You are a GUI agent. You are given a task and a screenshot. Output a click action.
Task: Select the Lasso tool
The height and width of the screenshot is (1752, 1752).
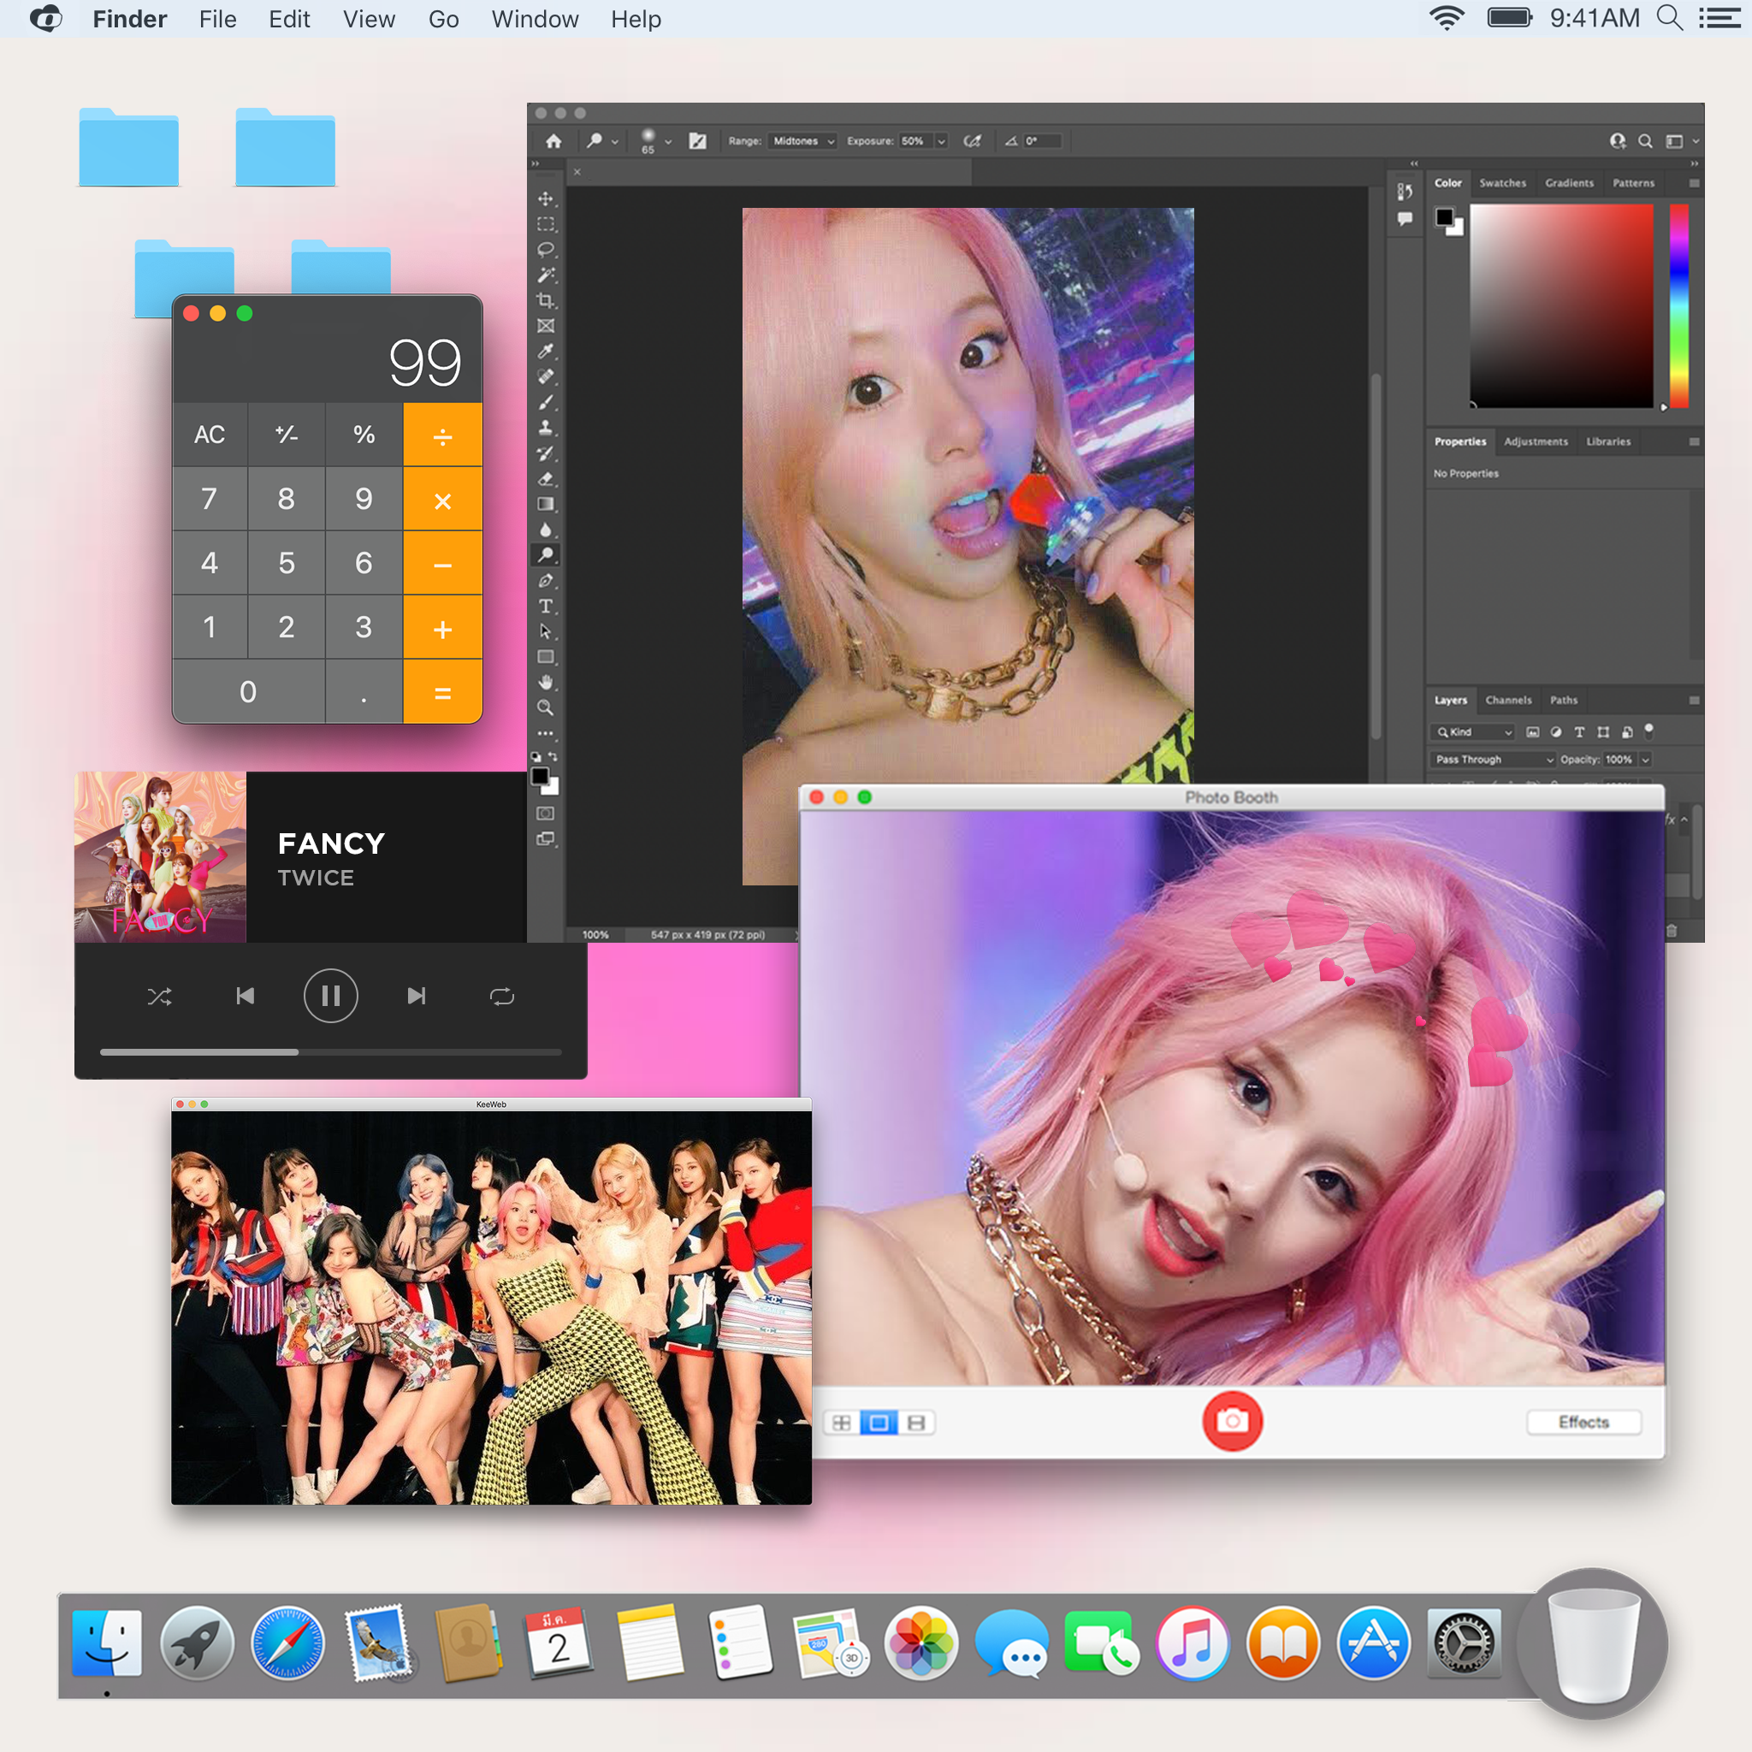545,250
